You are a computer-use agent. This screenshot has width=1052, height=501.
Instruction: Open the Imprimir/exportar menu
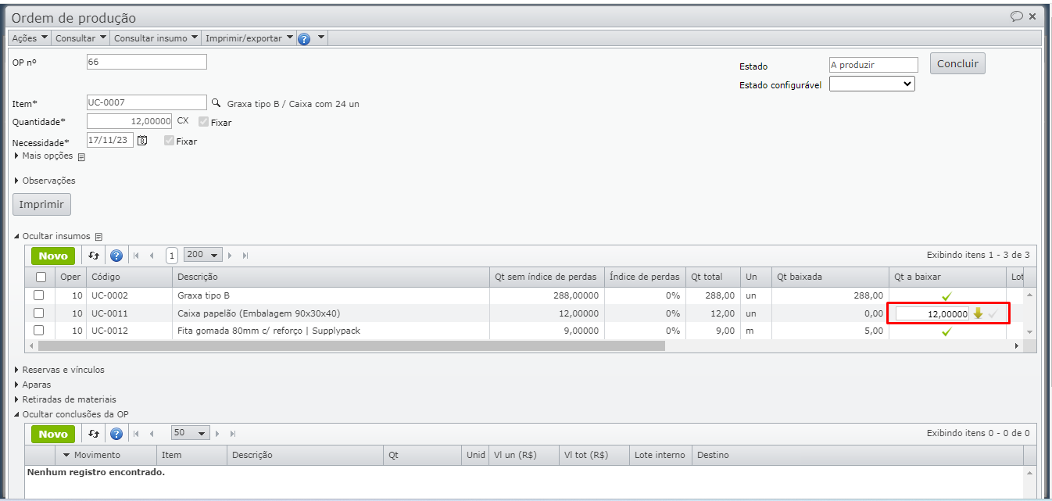click(249, 38)
